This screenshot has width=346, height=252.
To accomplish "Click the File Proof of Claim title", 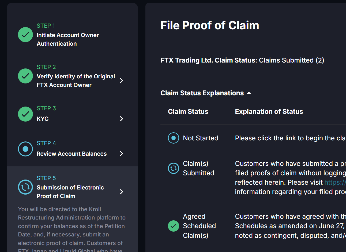I will (210, 25).
